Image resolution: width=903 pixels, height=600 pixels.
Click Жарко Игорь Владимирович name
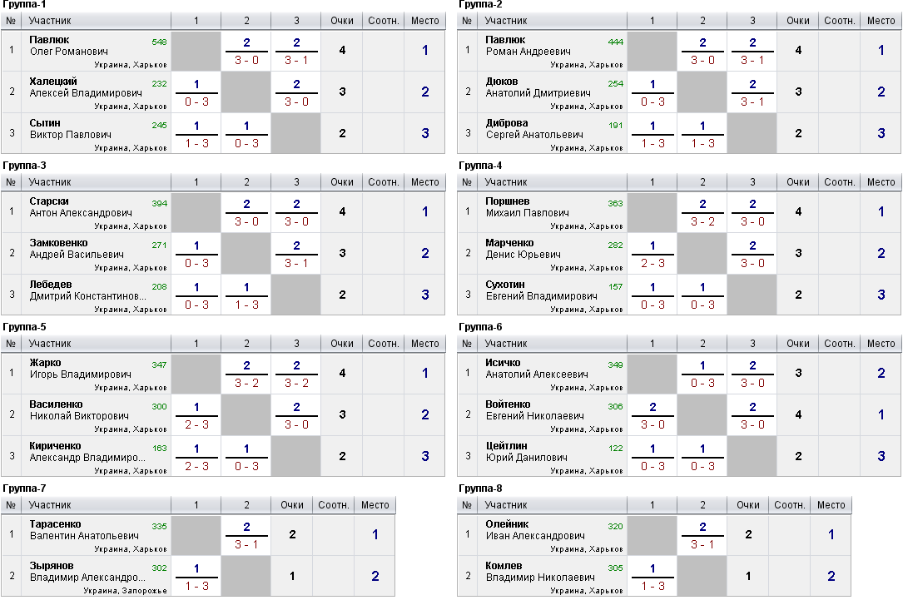(80, 369)
